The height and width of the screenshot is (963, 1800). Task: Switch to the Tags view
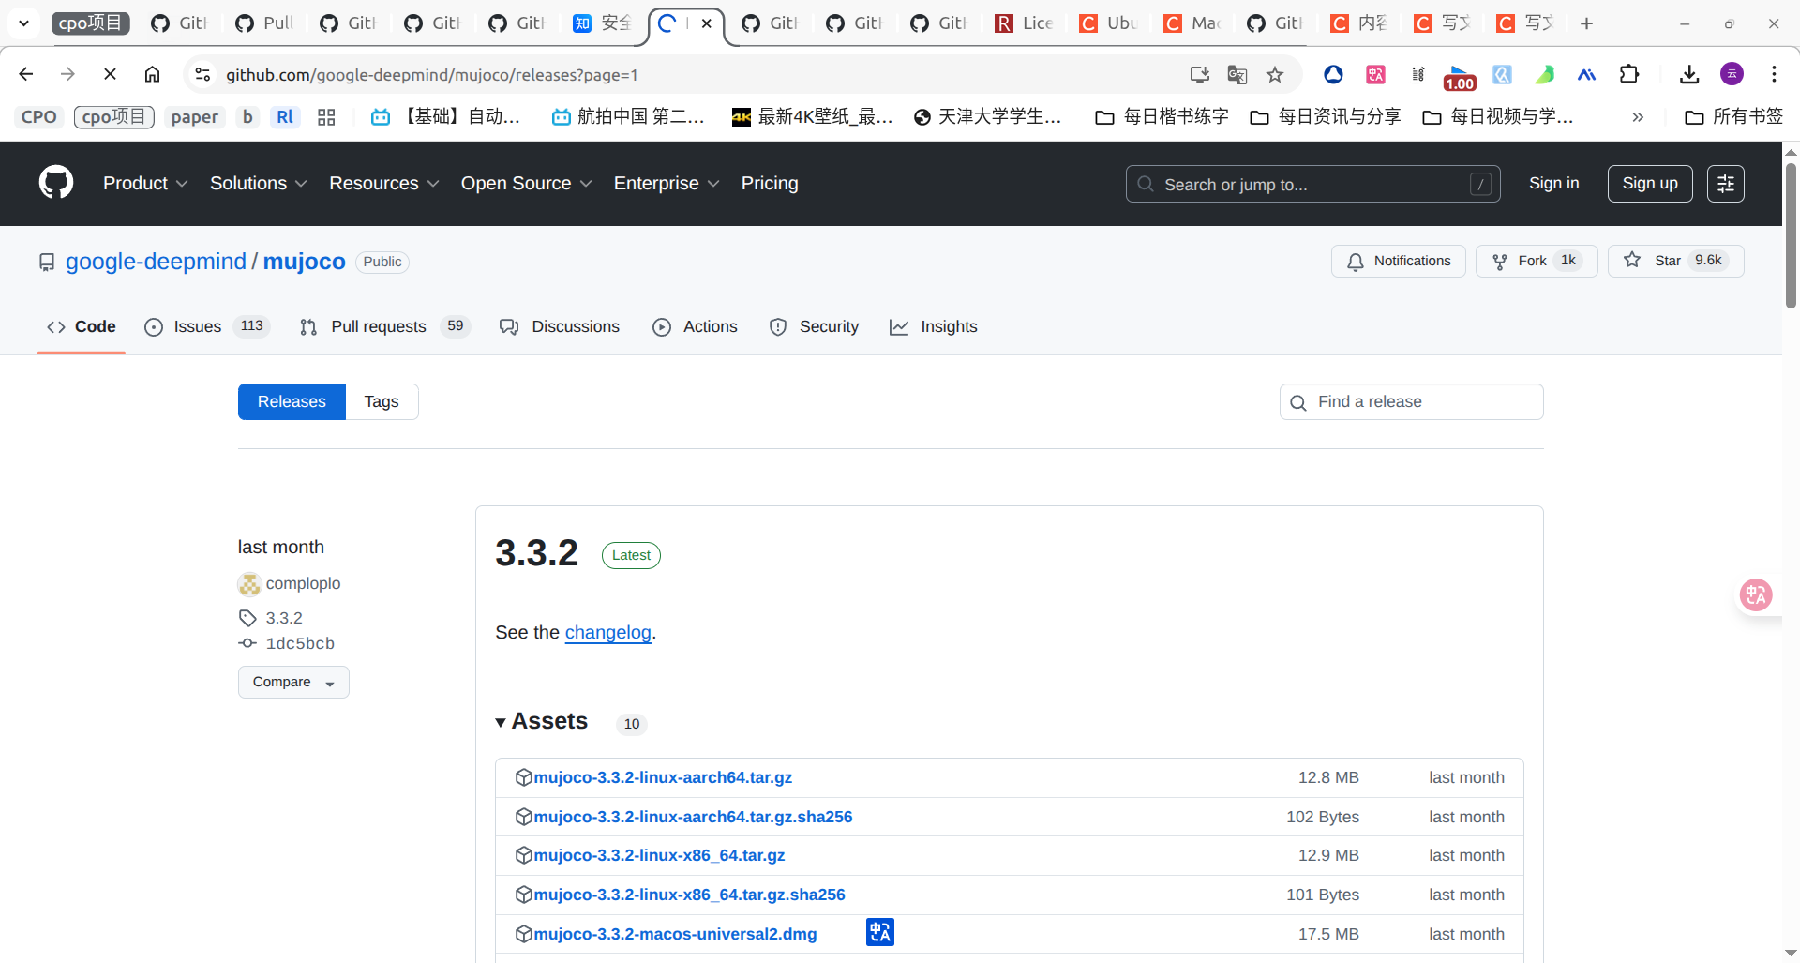point(382,401)
